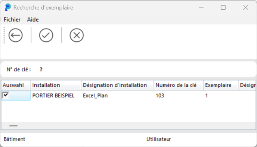The height and width of the screenshot is (147, 257).
Task: Click the Numéro de la clé column header
Action: click(179, 85)
